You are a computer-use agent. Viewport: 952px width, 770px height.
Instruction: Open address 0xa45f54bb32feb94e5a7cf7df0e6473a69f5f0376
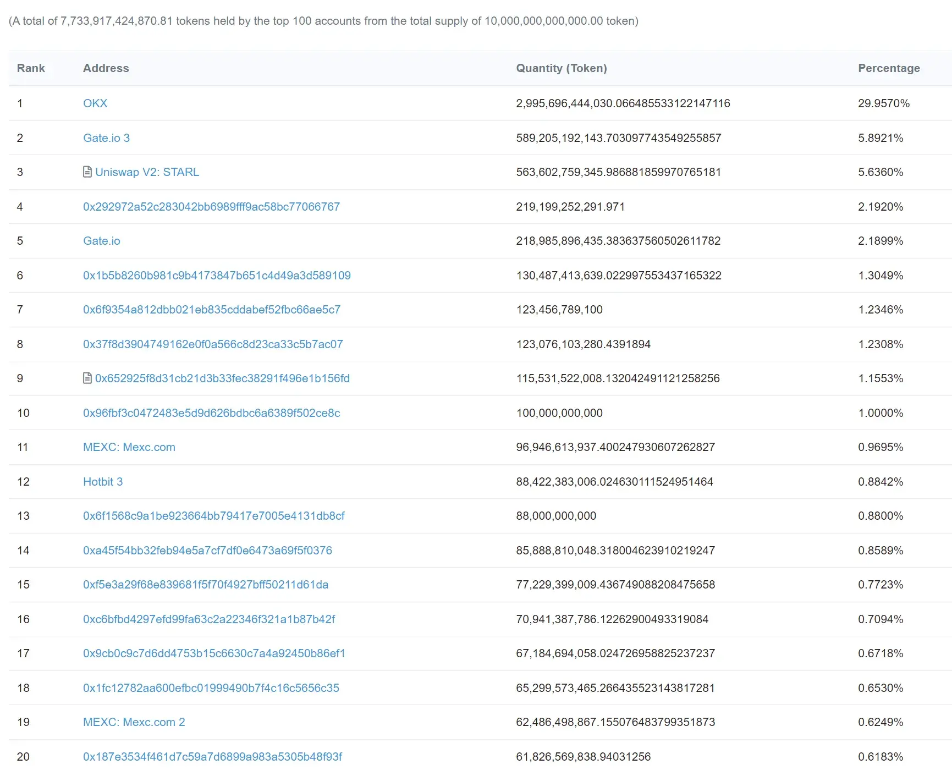tap(207, 551)
